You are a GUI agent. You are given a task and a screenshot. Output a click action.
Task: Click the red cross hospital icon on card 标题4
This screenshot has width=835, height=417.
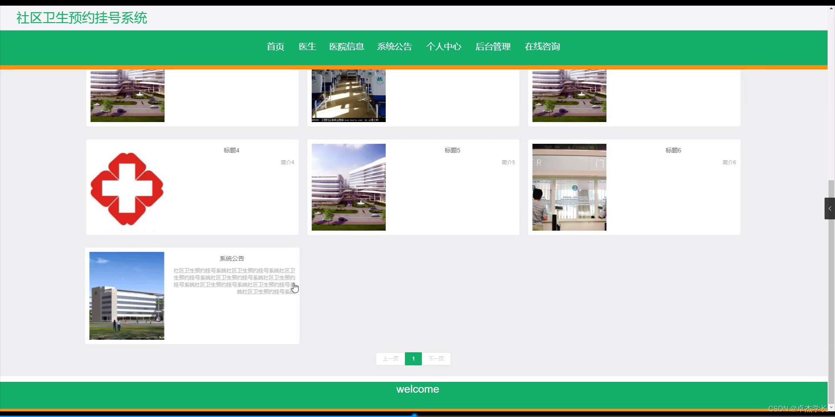tap(127, 187)
